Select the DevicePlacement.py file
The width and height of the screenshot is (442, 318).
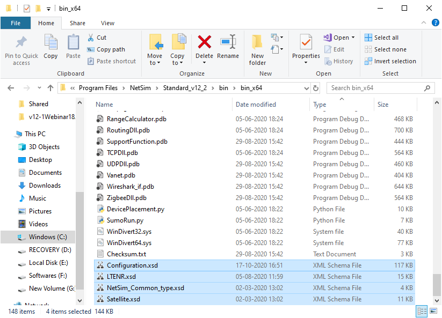254,209
